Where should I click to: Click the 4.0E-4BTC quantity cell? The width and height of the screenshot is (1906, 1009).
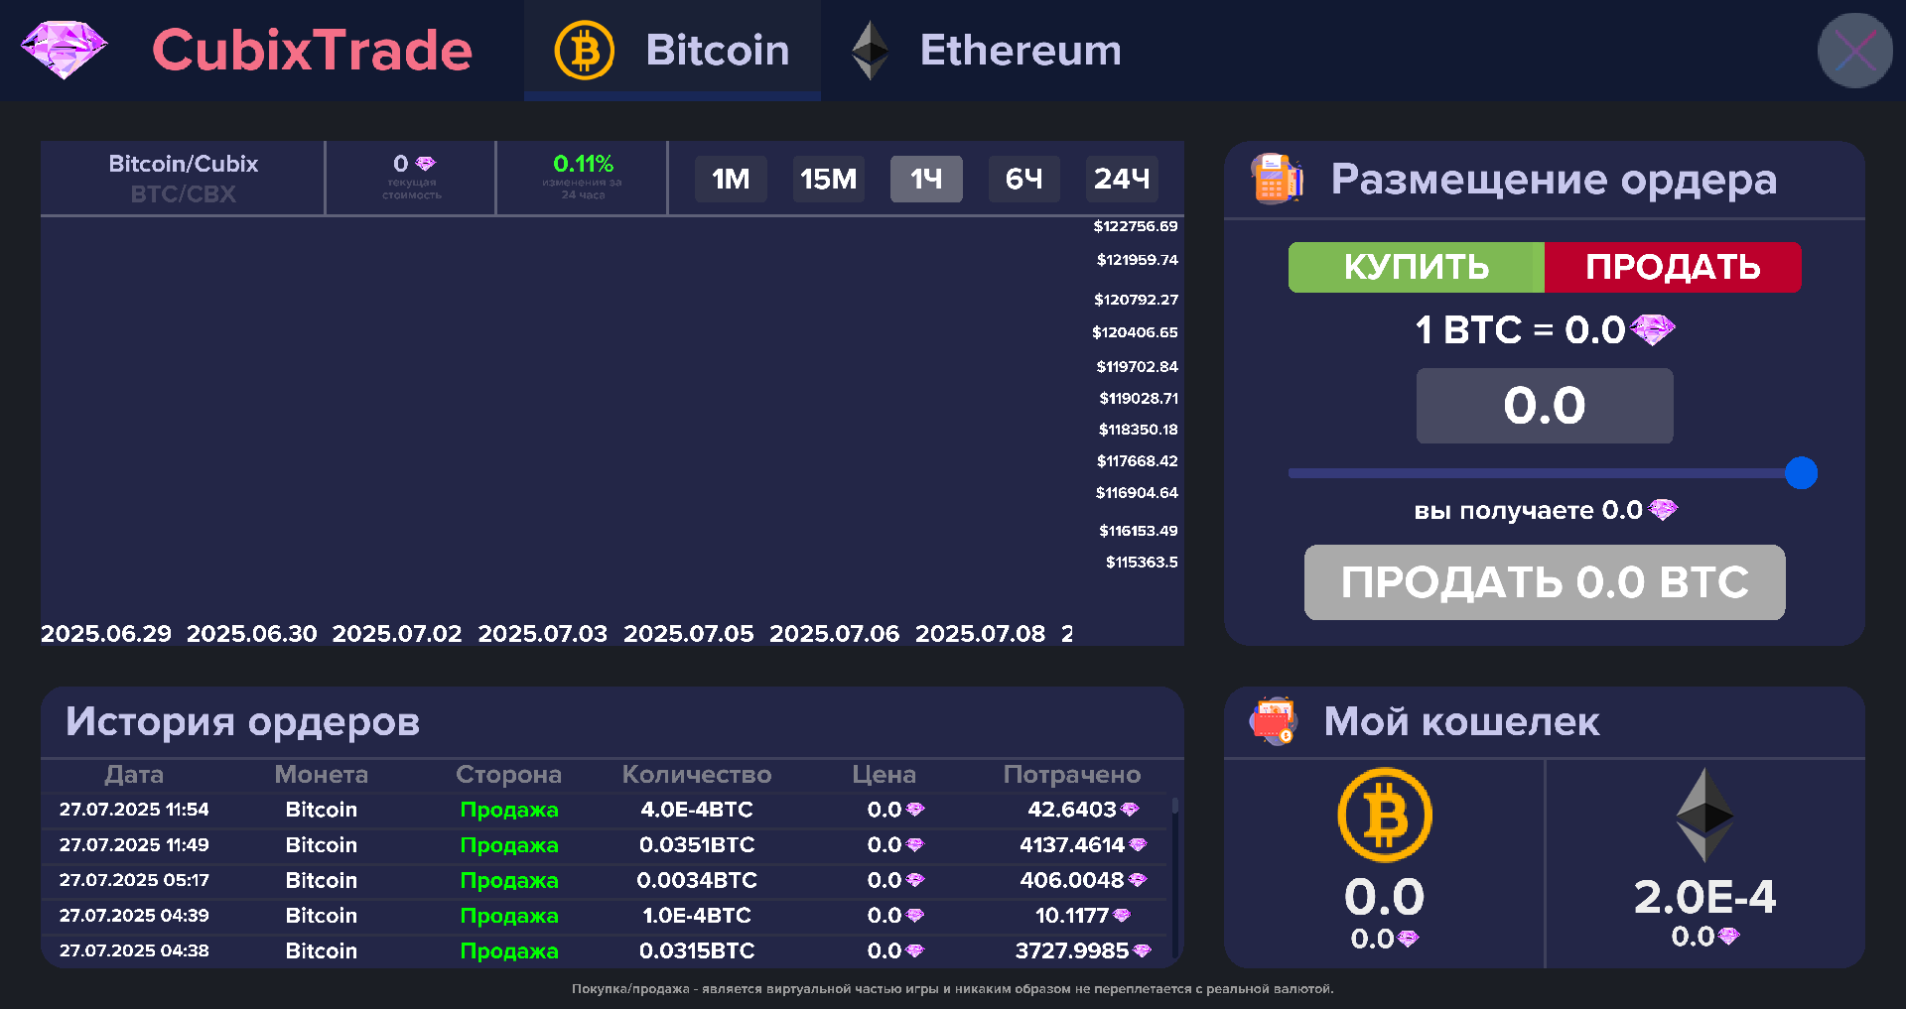click(x=697, y=810)
